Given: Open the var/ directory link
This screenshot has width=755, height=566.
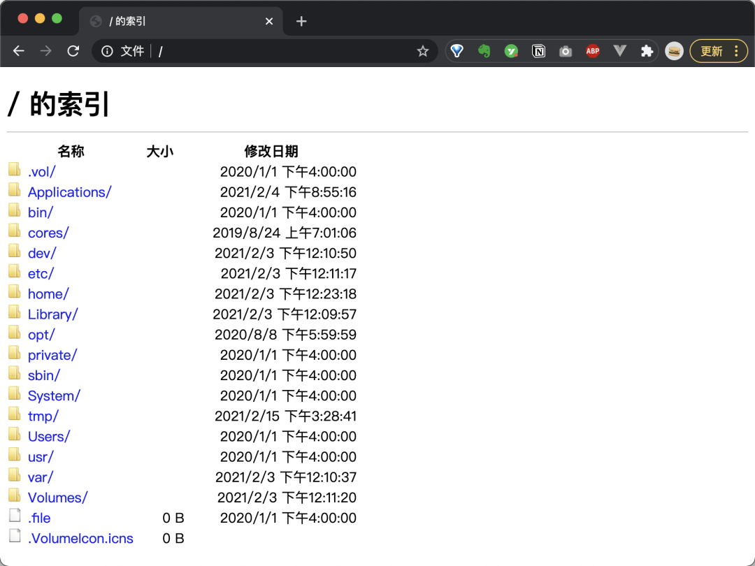Looking at the screenshot, I should click(41, 477).
